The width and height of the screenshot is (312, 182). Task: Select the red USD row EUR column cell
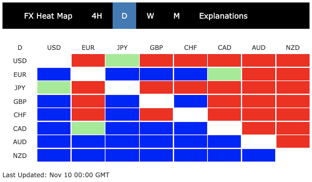pos(88,60)
